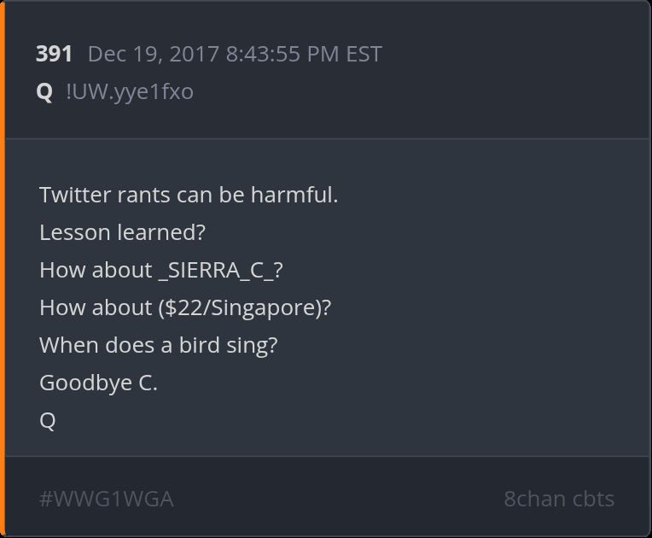Click the line Lesson learned?
Viewport: 652px width, 538px height.
click(123, 232)
